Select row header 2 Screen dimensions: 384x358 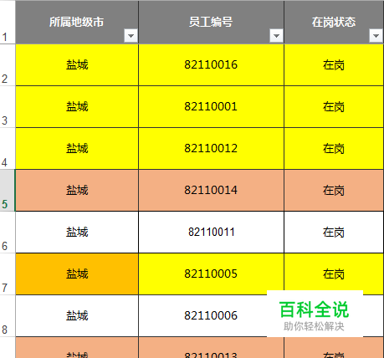coord(8,65)
